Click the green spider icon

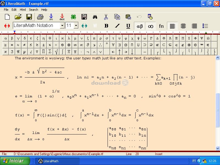[x=73, y=17]
